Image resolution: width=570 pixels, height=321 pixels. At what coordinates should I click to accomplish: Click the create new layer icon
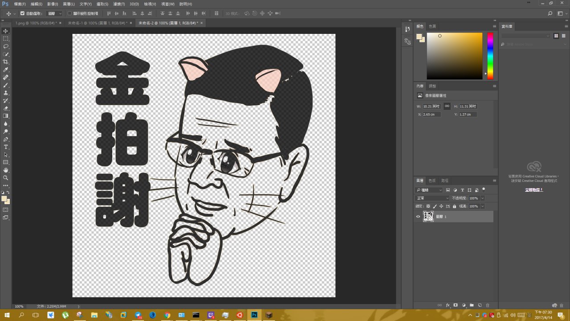coord(480,305)
